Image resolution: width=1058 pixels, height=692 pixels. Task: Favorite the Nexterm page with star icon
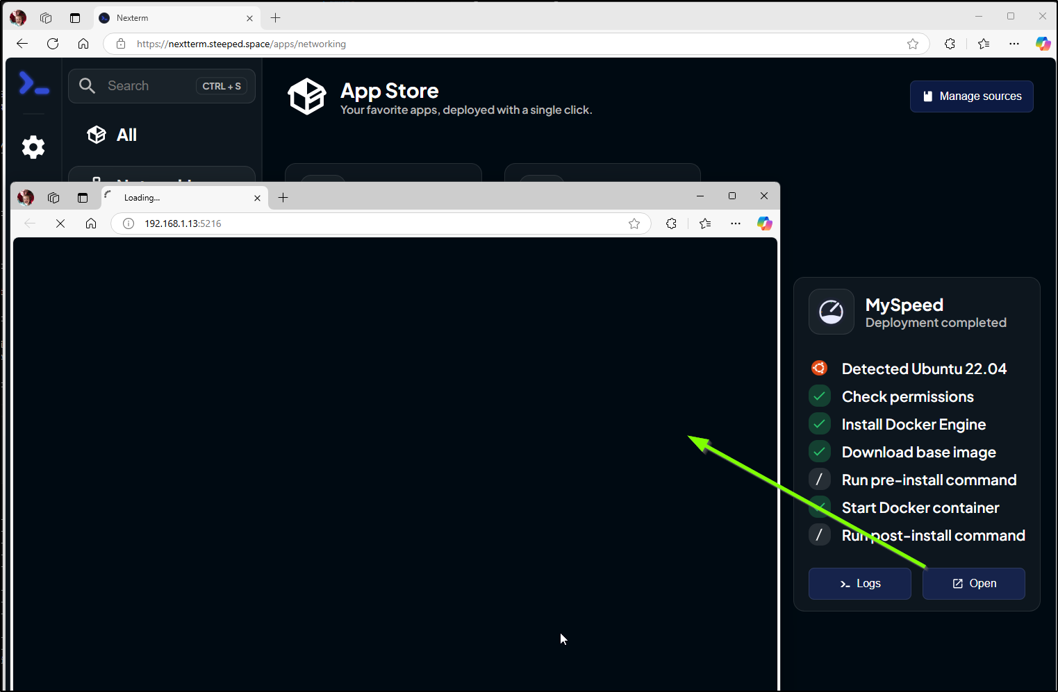pos(913,44)
